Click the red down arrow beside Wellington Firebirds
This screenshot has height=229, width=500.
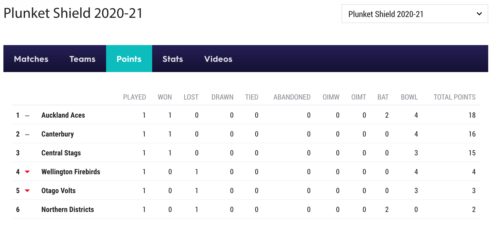click(x=27, y=172)
